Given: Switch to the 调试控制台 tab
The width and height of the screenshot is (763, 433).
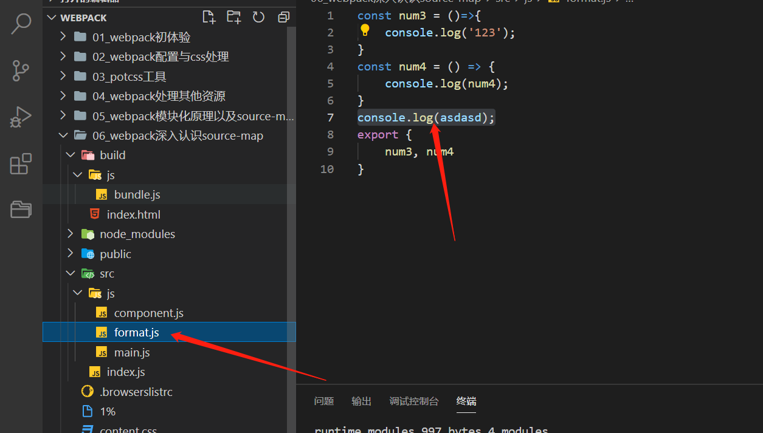Looking at the screenshot, I should (414, 401).
